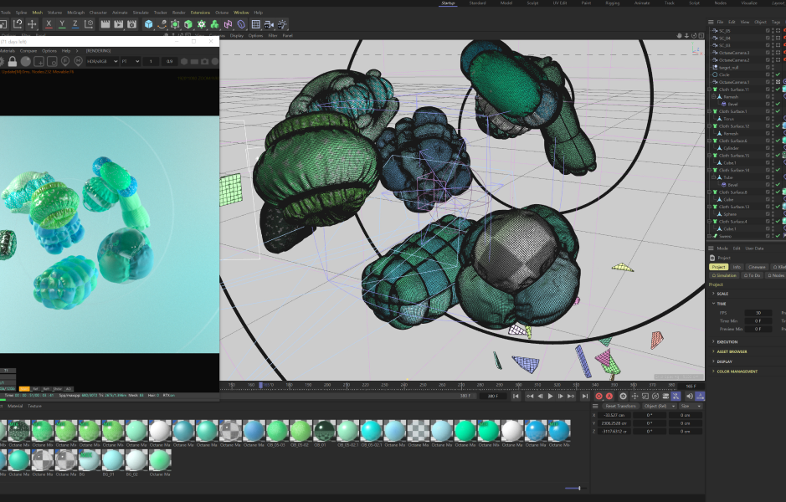
Task: Toggle the enable checkmark for Circle object
Action: point(778,74)
